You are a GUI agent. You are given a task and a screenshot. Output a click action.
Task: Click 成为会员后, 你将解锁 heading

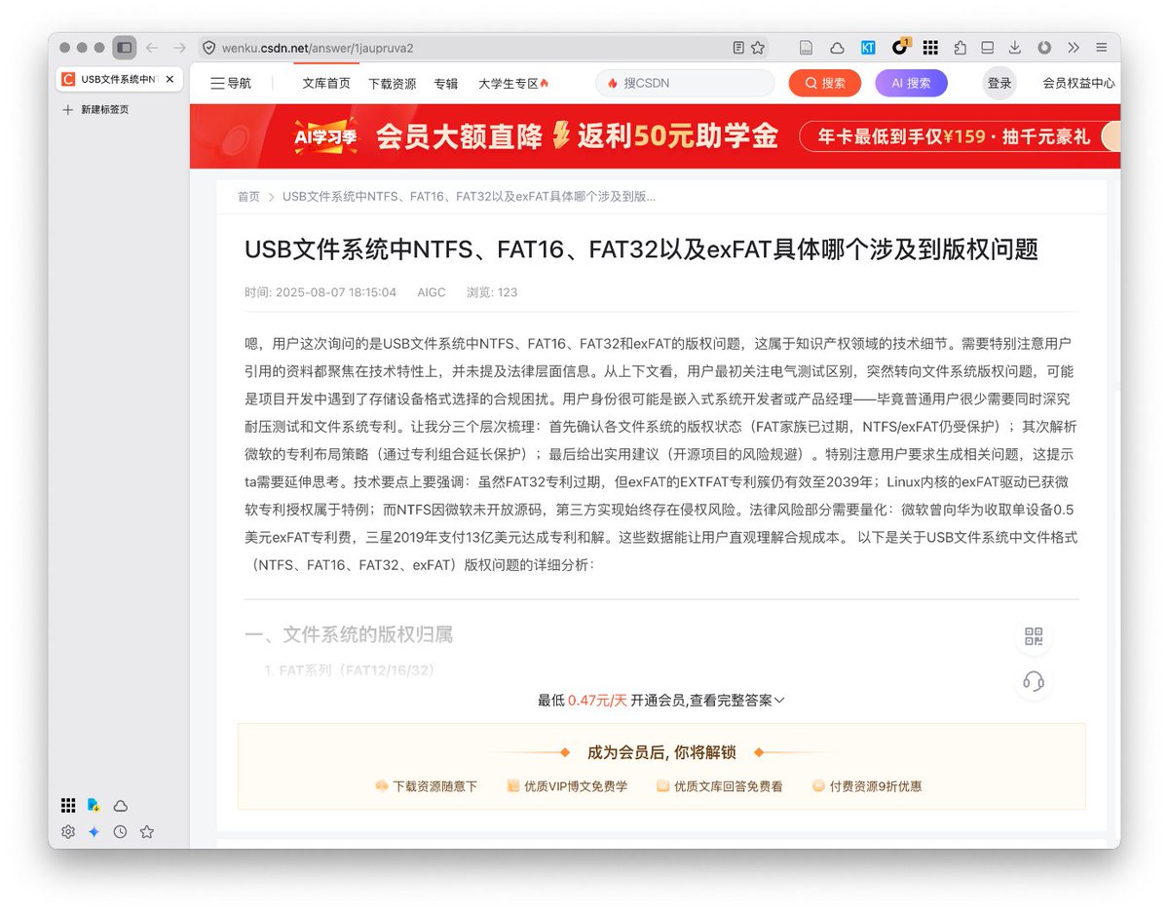coord(661,752)
